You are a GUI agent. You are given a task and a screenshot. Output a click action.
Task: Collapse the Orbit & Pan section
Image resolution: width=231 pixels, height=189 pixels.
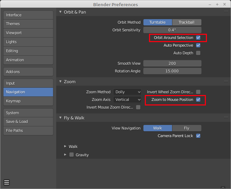60,12
